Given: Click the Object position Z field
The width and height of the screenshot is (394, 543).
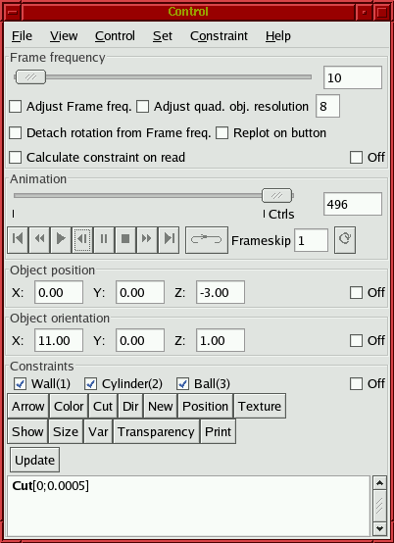Looking at the screenshot, I should coord(221,293).
